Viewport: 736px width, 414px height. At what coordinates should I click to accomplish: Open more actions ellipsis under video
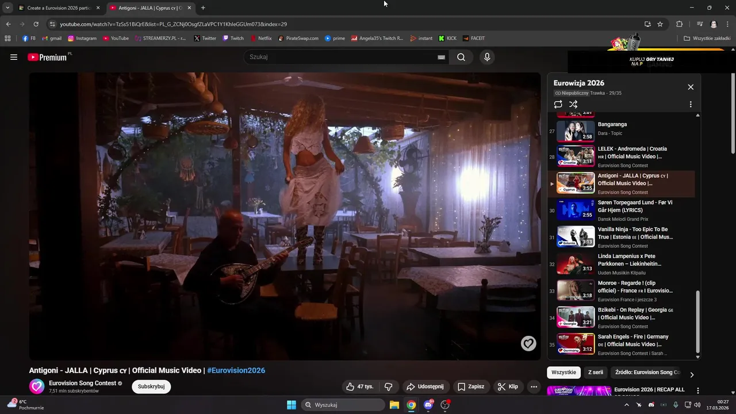click(534, 386)
